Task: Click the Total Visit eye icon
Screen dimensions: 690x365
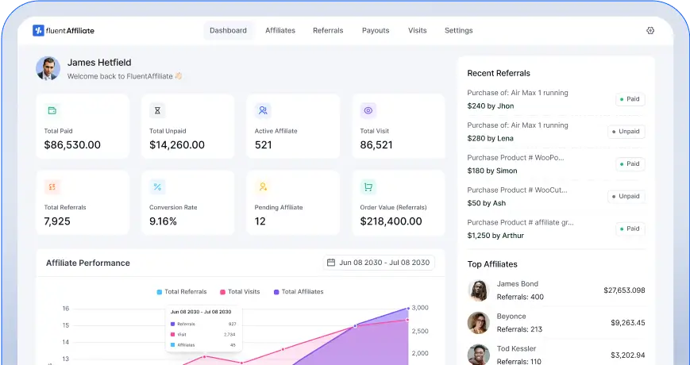Action: click(368, 110)
